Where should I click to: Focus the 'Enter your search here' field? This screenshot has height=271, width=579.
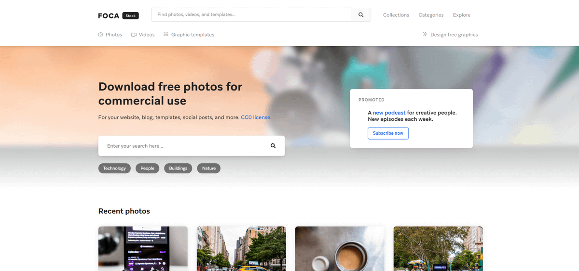pos(183,146)
